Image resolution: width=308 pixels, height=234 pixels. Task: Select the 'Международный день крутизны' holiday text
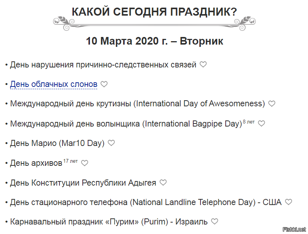click(71, 104)
